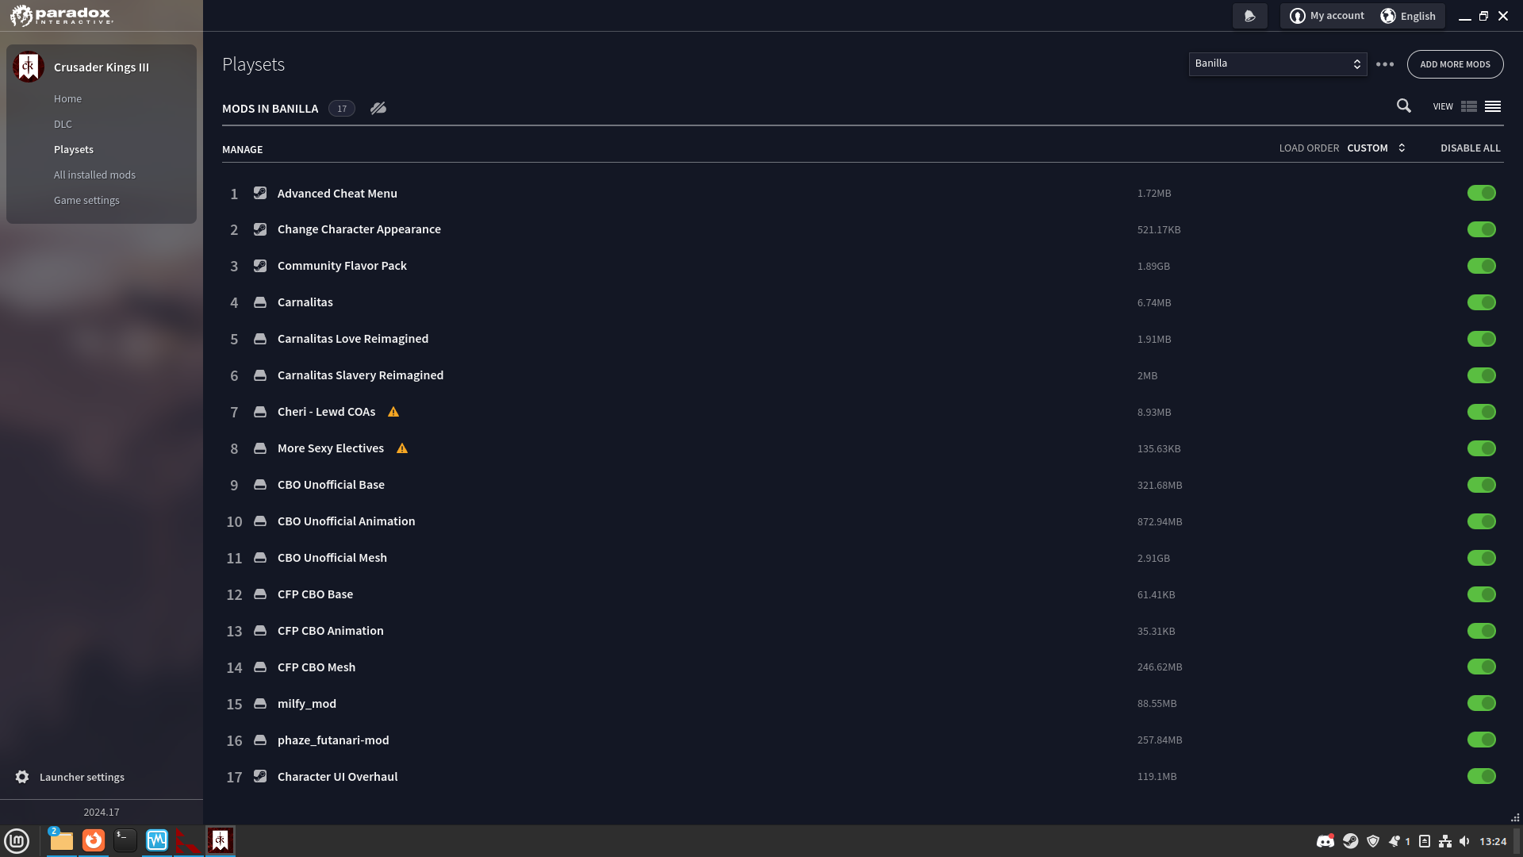Click the load order number 10

(x=234, y=522)
